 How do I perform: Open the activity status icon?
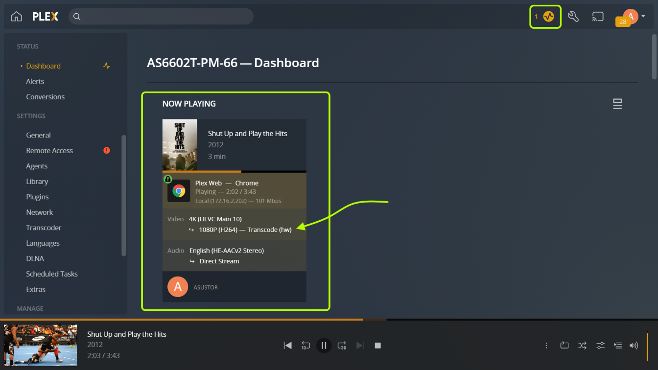[x=548, y=17]
